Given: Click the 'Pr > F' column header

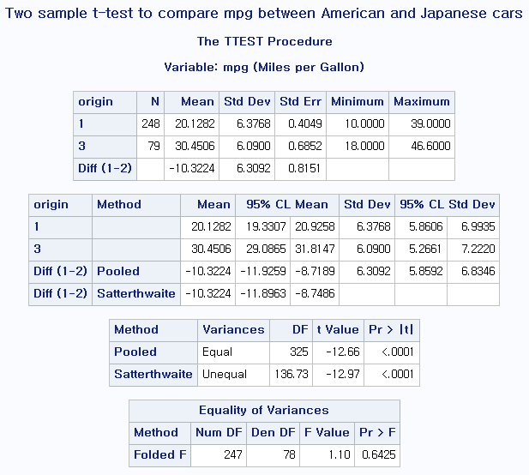Looking at the screenshot, I should pyautogui.click(x=377, y=432).
